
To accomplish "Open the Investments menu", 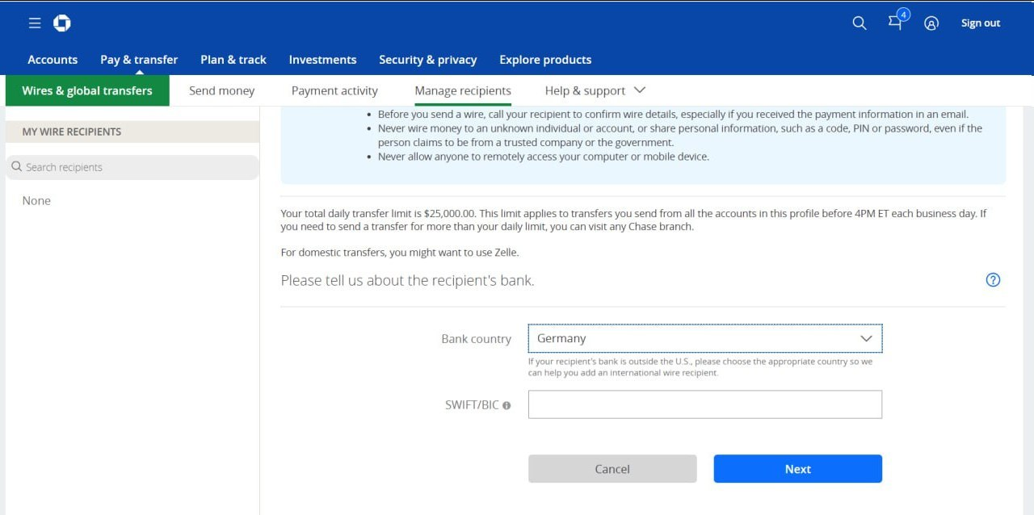I will 322,60.
